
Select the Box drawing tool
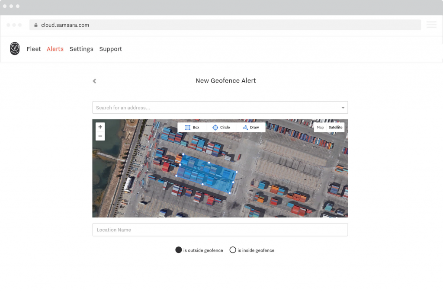click(x=192, y=128)
